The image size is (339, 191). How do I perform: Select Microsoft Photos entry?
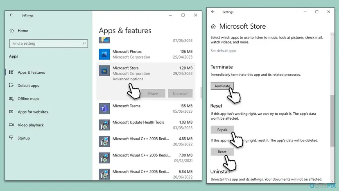pos(146,54)
